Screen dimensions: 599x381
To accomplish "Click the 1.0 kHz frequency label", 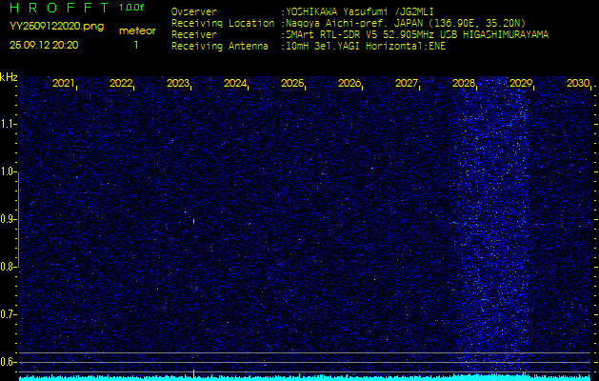I will coord(7,172).
